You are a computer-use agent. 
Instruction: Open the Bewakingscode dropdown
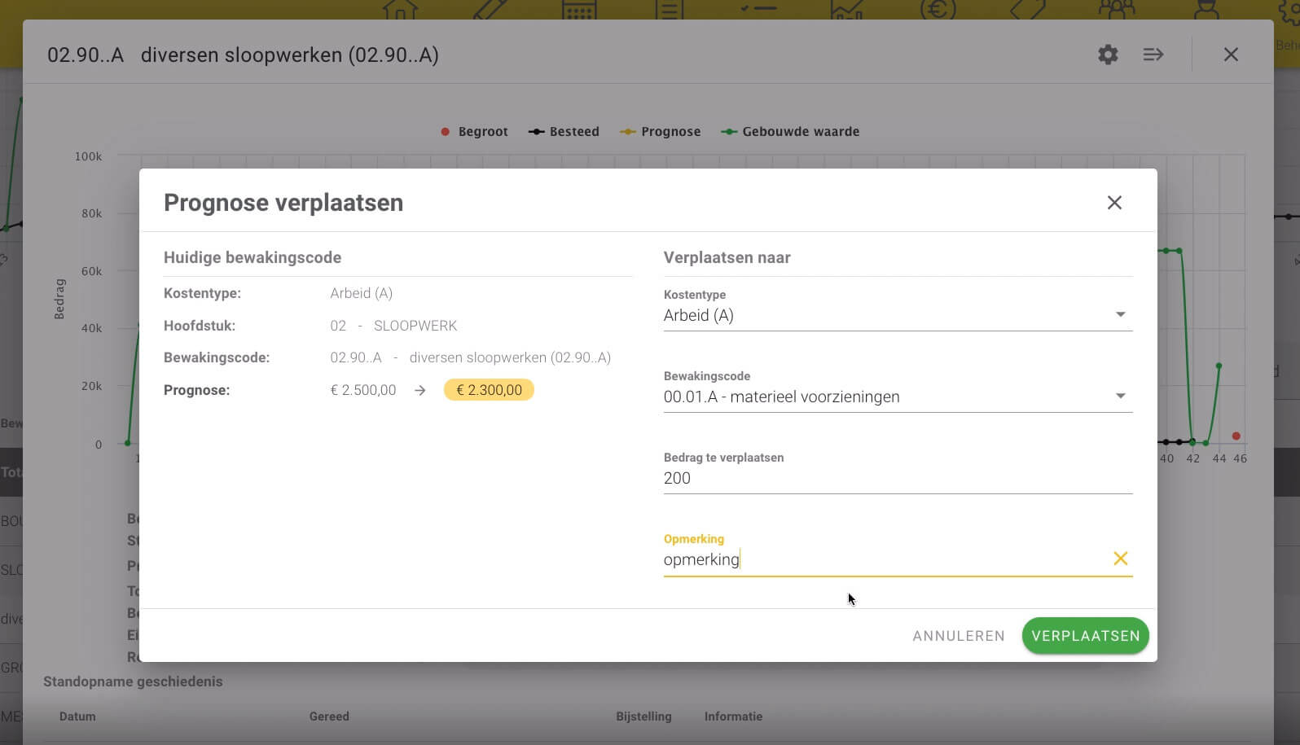[898, 397]
